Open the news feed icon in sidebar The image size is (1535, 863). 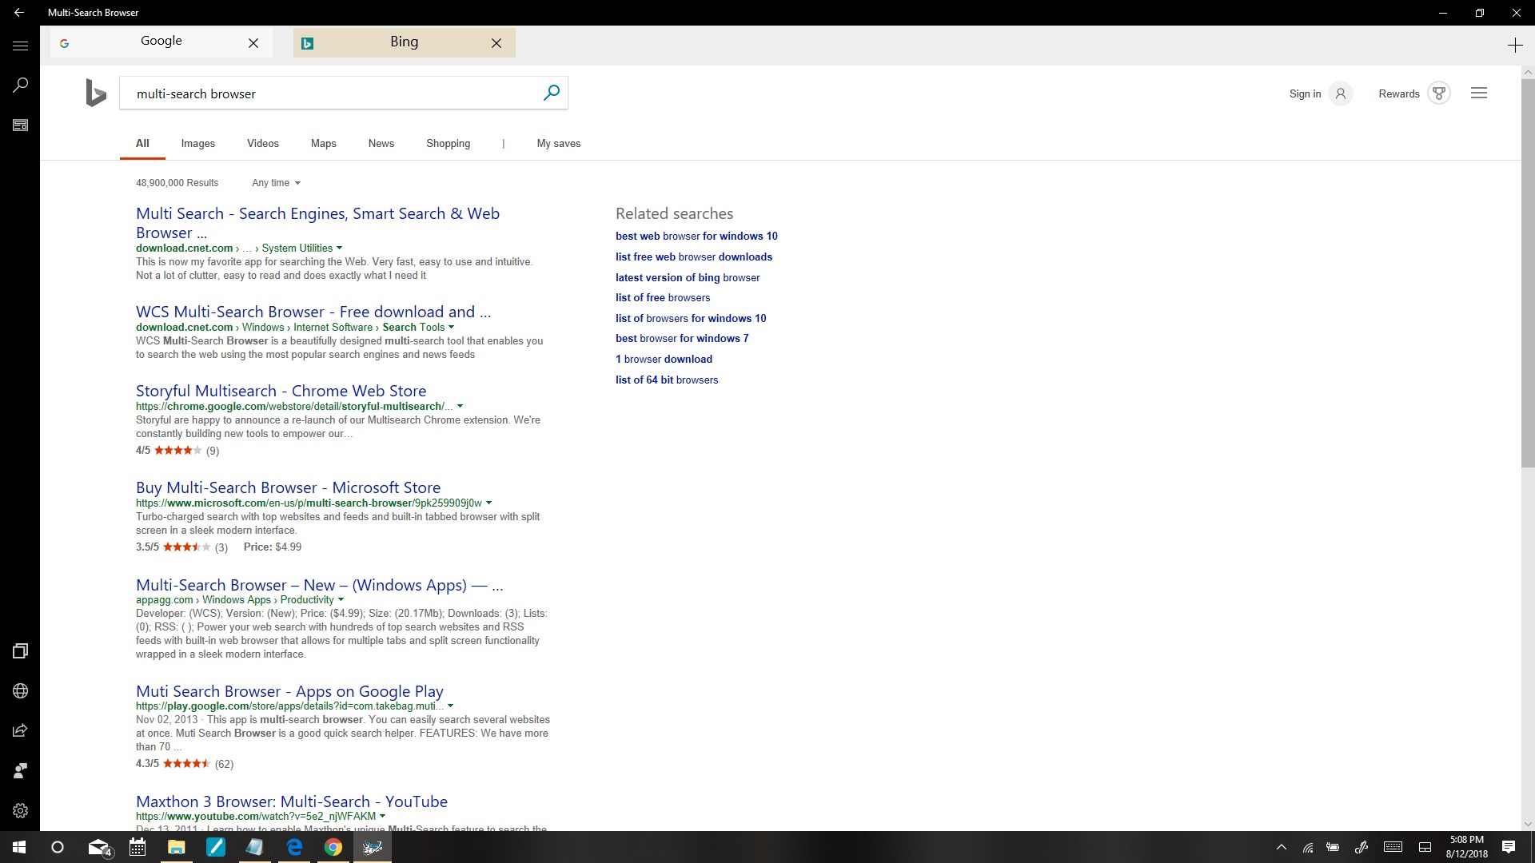20,125
